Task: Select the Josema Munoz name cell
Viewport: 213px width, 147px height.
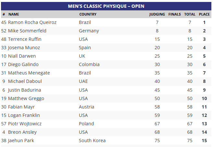Action: pos(24,48)
